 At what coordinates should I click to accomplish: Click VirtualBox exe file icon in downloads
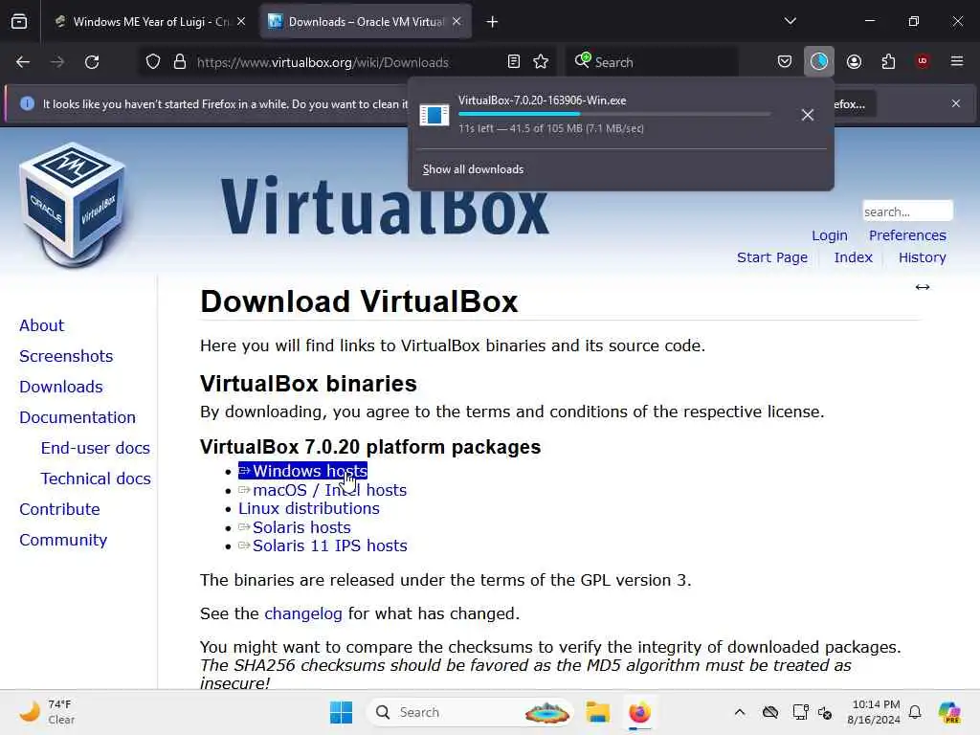point(434,115)
